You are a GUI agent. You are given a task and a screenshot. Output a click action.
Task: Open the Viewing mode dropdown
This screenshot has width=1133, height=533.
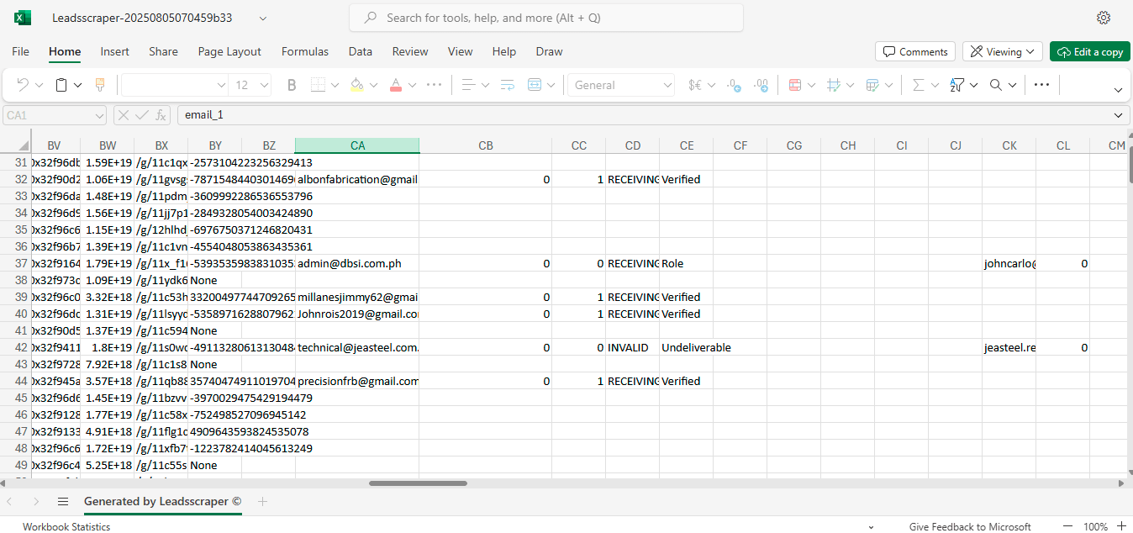[x=1002, y=52]
